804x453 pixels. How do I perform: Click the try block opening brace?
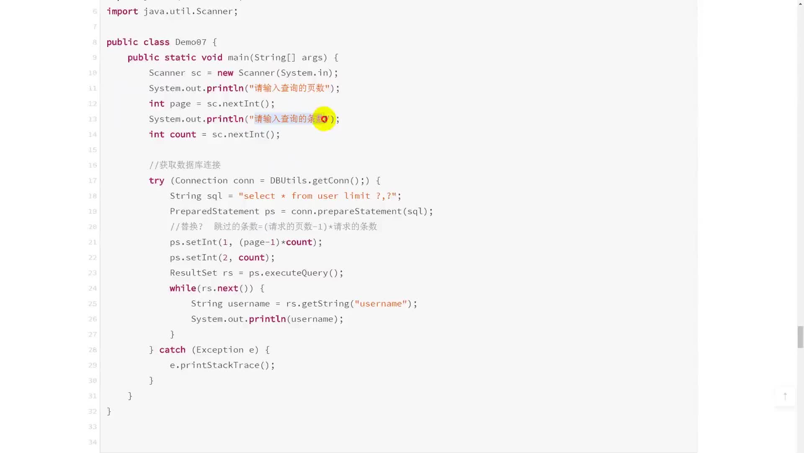[x=378, y=180]
